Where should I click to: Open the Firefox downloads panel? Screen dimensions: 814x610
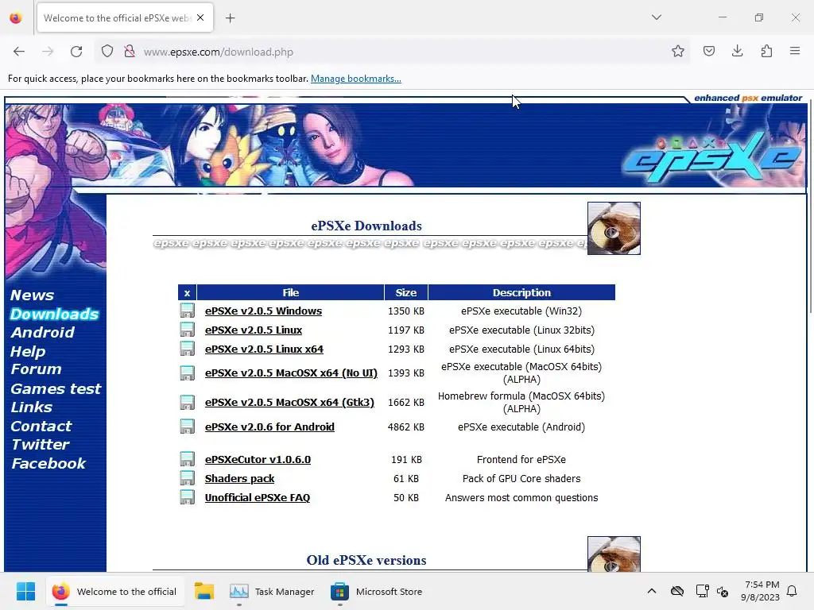point(737,51)
